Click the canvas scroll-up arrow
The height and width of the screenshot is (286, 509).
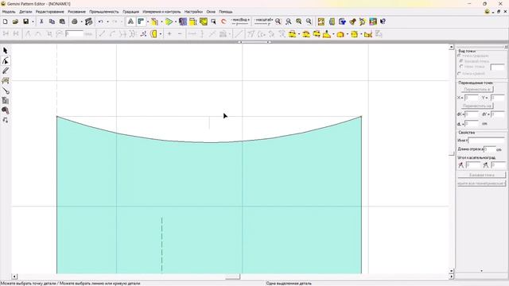tap(451, 48)
